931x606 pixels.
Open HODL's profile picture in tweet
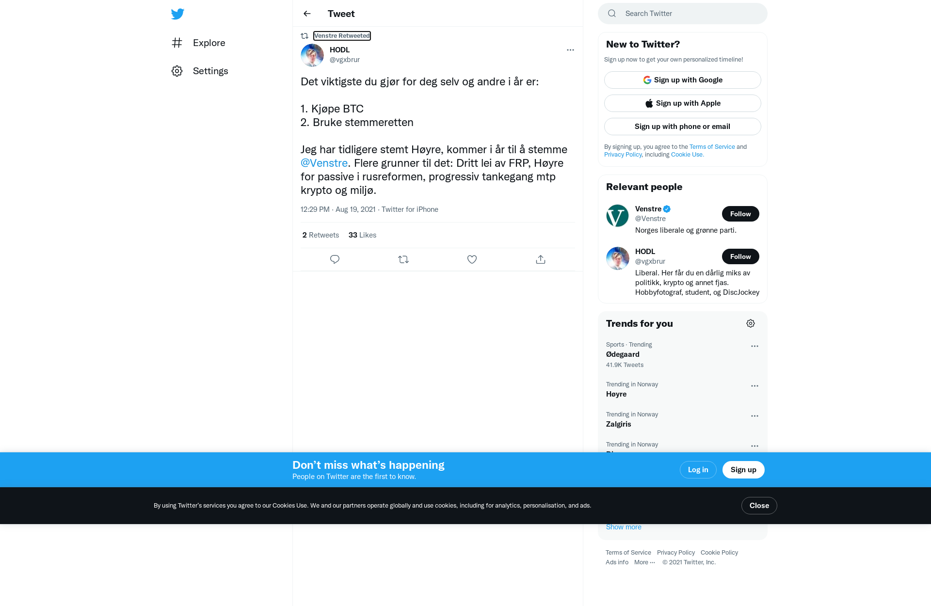click(312, 55)
